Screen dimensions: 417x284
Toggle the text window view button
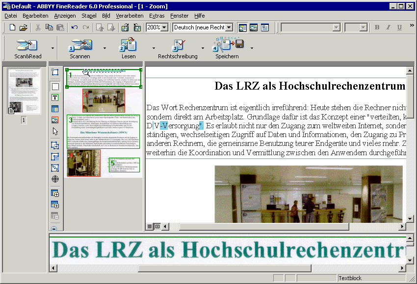point(265,27)
